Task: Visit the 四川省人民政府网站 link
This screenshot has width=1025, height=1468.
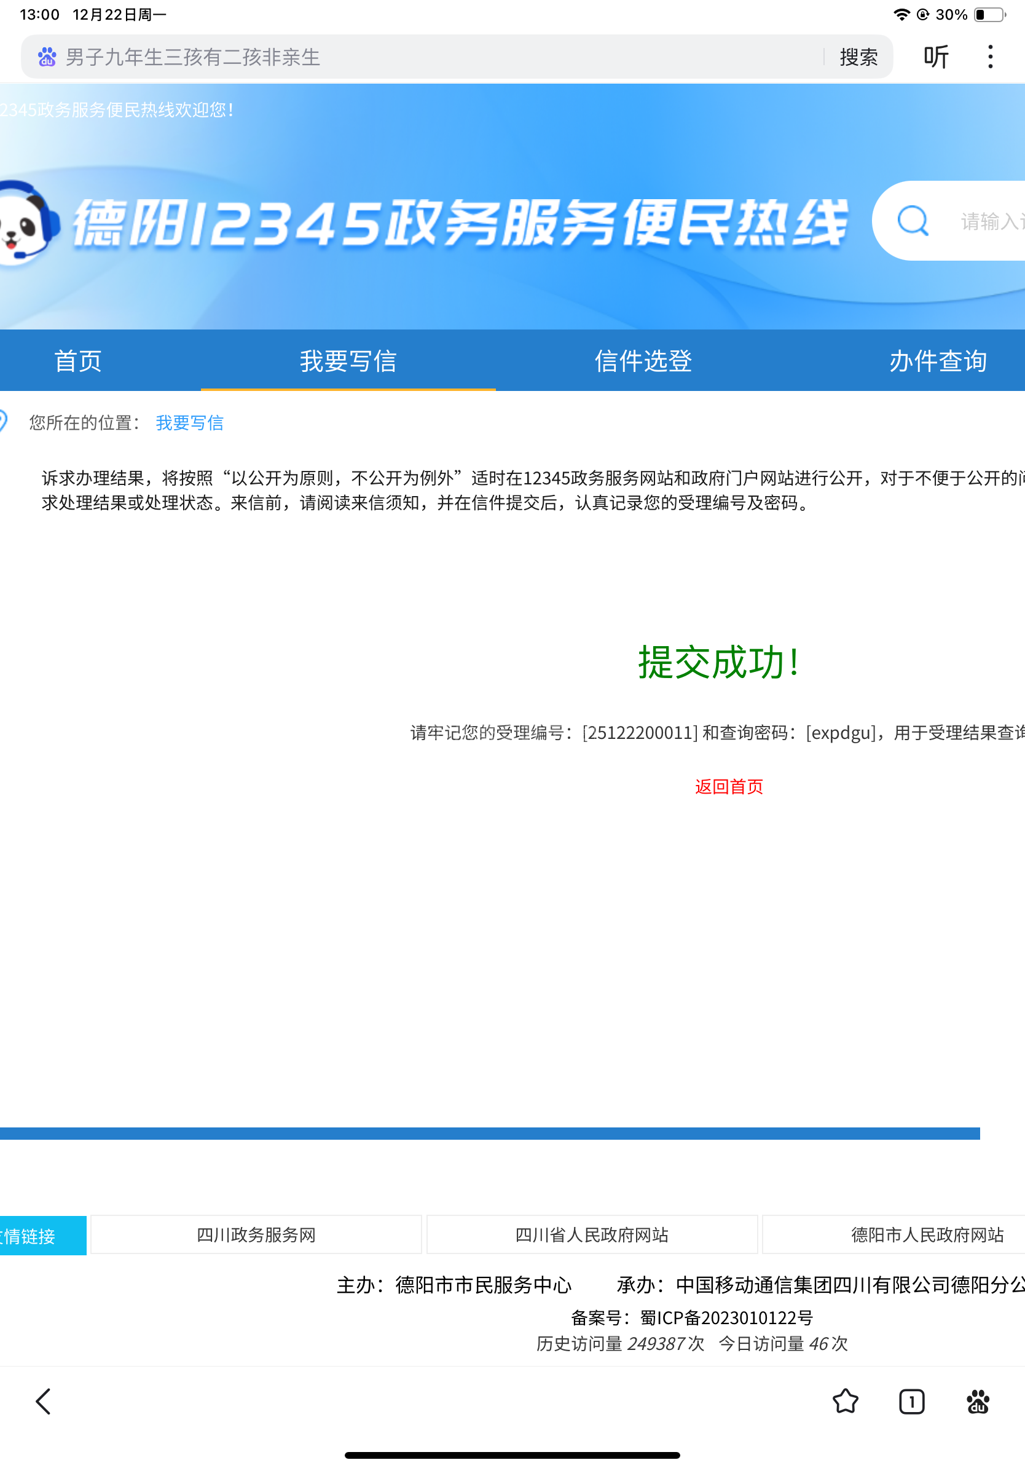Action: click(x=592, y=1234)
